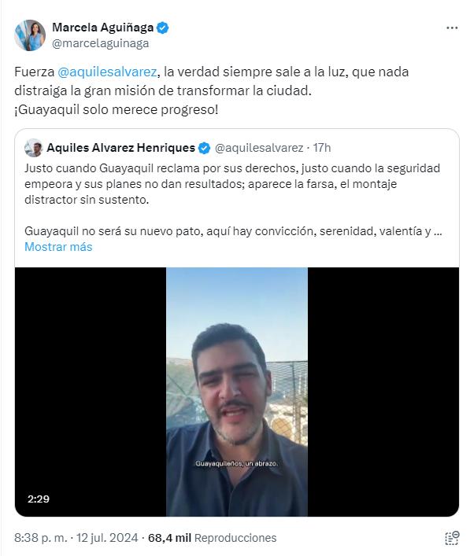Open the post analytics icon at bottom right

point(452,538)
